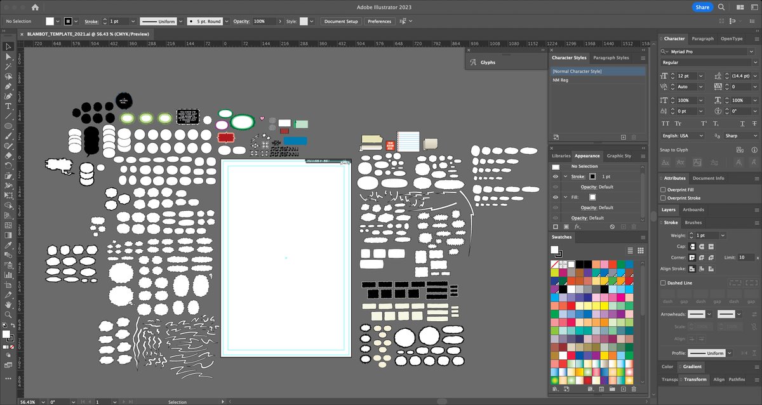Screen dimensions: 762x405
Task: Align stroke to outside icon
Action: click(x=711, y=269)
